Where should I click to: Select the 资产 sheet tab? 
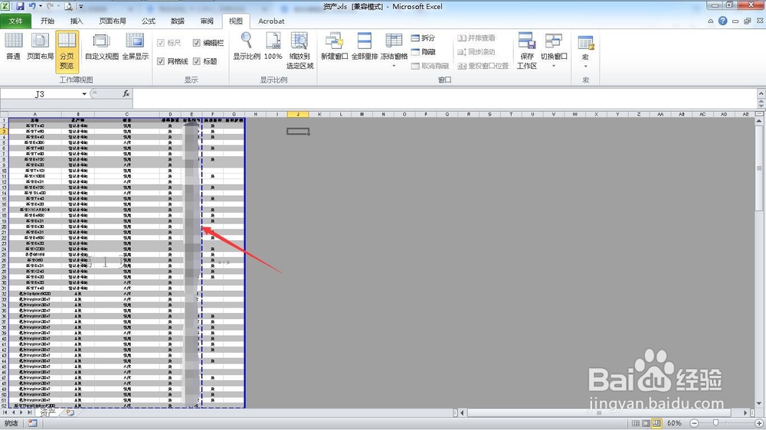[47, 413]
